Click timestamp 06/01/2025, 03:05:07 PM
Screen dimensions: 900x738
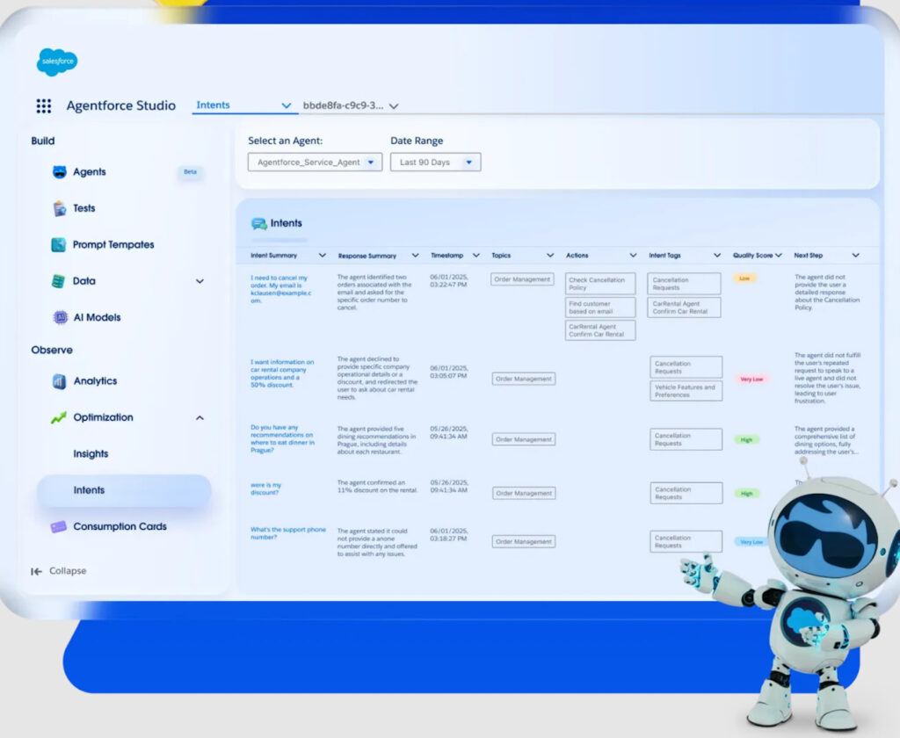pos(449,372)
